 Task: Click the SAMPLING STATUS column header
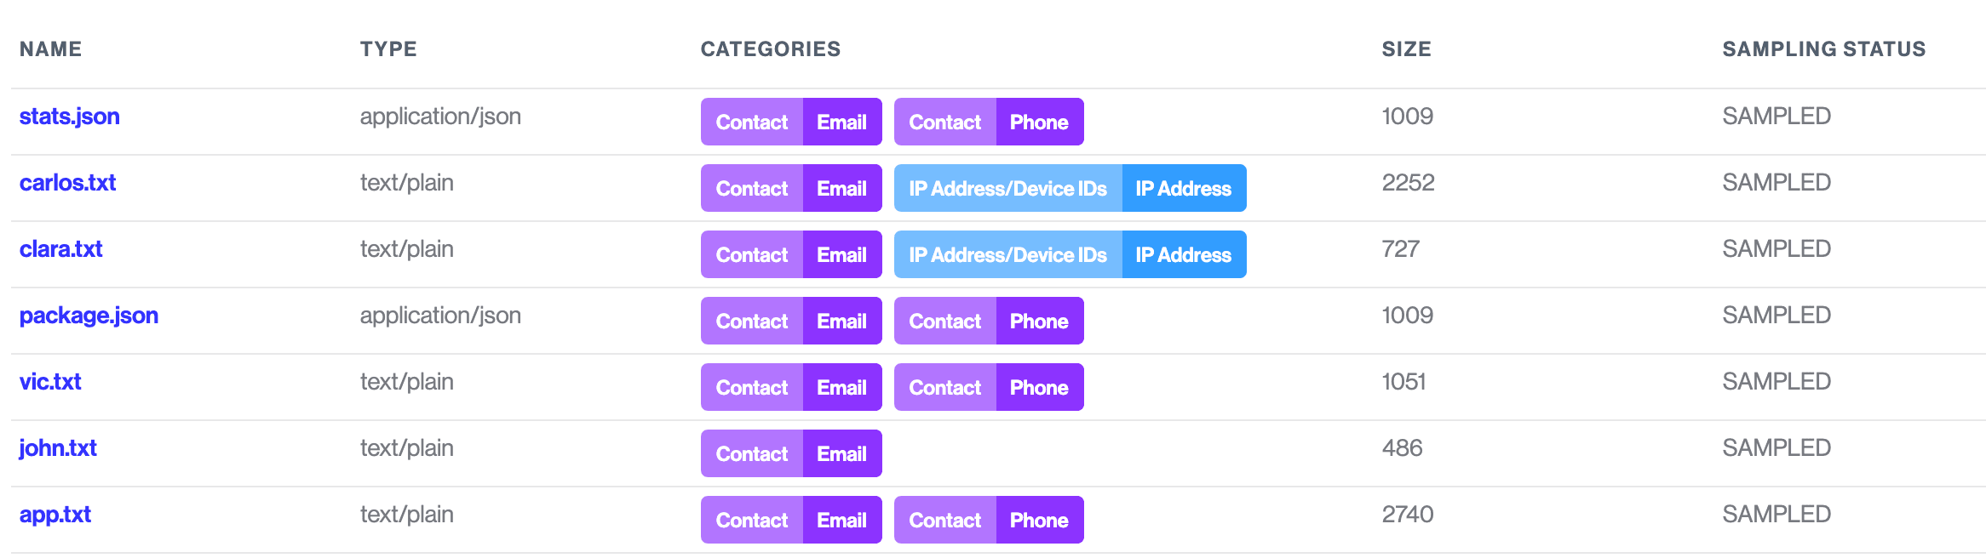pos(1822,48)
